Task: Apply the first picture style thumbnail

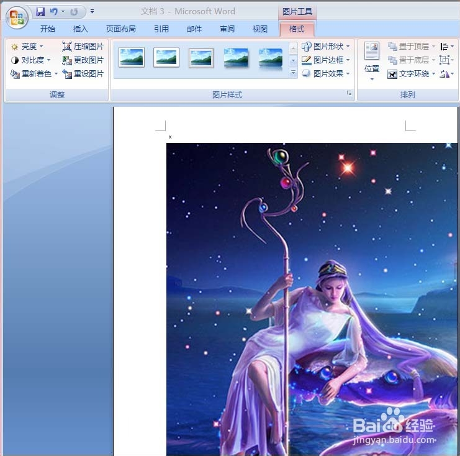Action: [x=132, y=57]
